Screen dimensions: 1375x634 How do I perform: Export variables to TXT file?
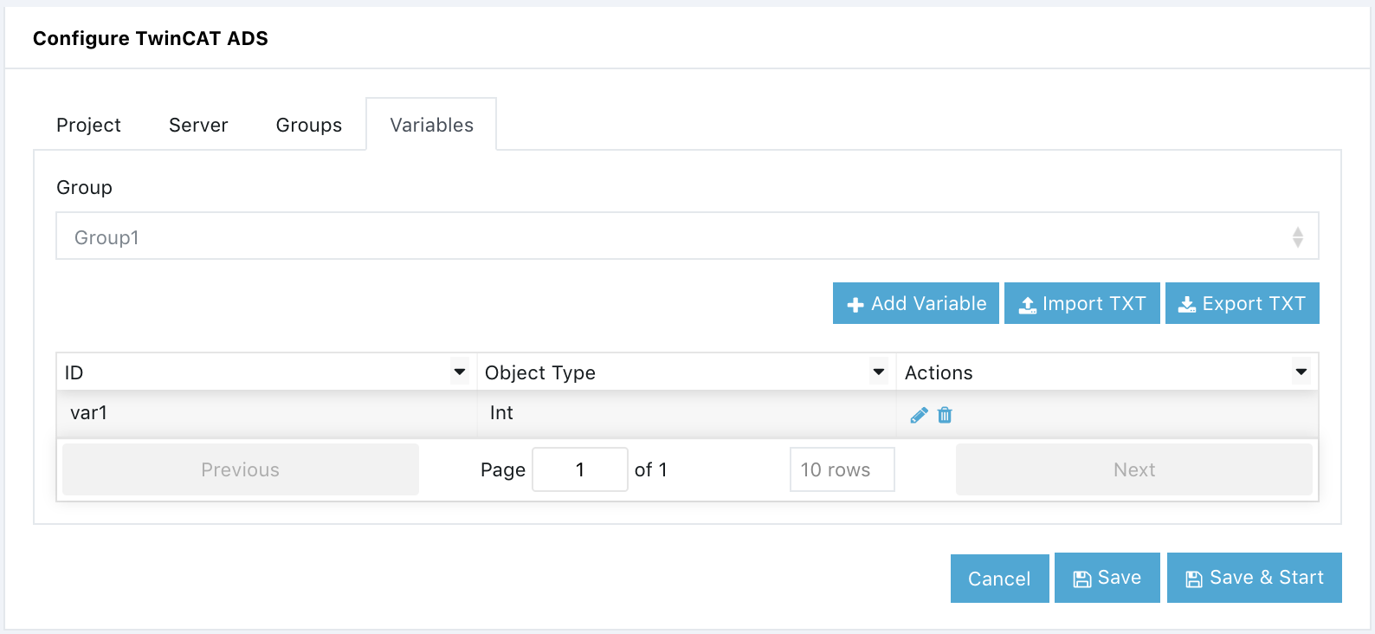pos(1243,303)
